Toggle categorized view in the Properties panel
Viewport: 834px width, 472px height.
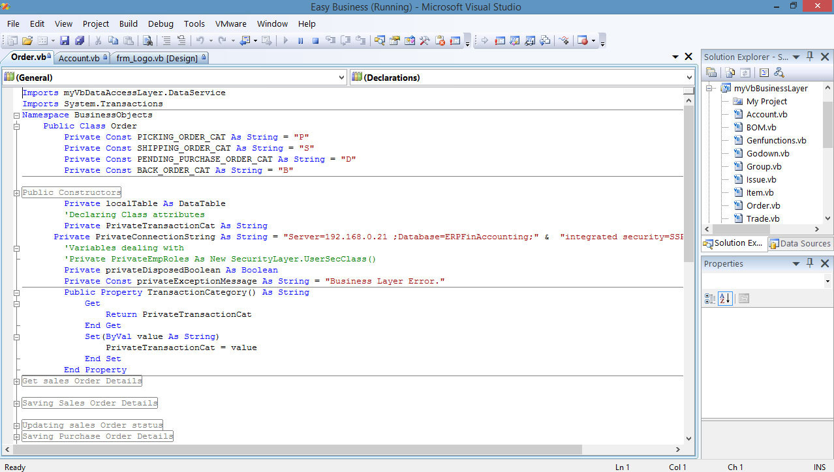tap(709, 298)
